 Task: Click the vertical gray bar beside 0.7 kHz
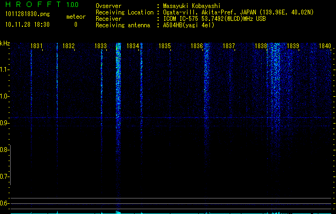click(10, 165)
